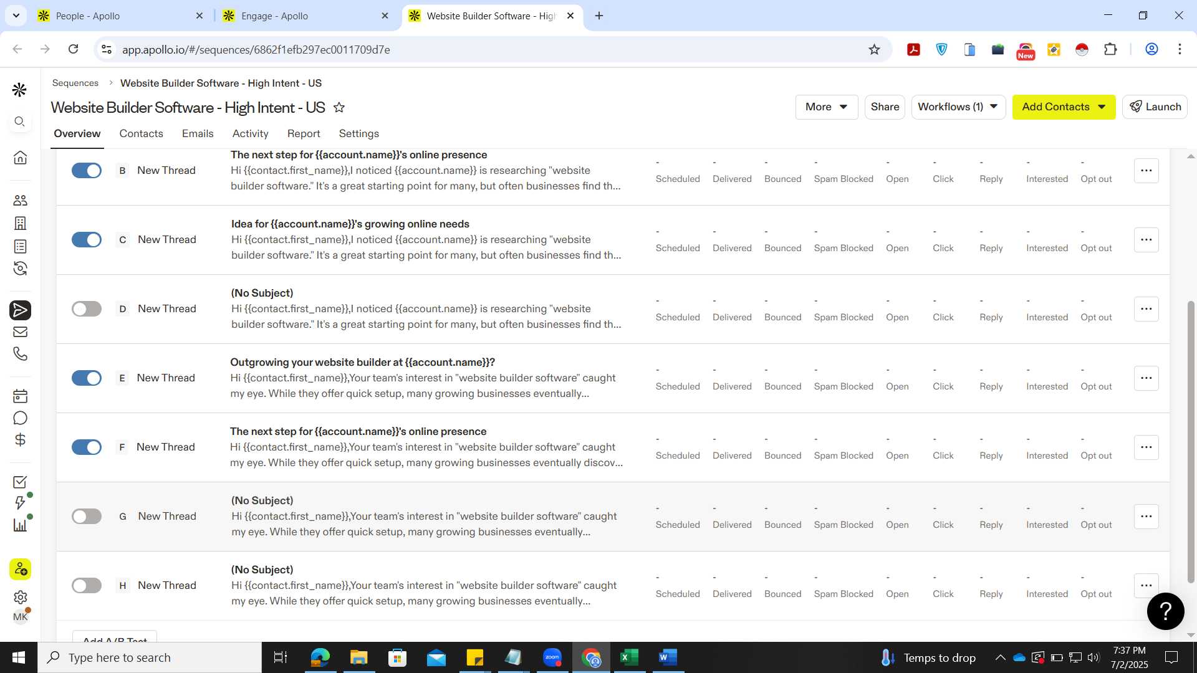Viewport: 1197px width, 673px height.
Task: Open Analytics bar chart icon in sidebar
Action: (20, 525)
